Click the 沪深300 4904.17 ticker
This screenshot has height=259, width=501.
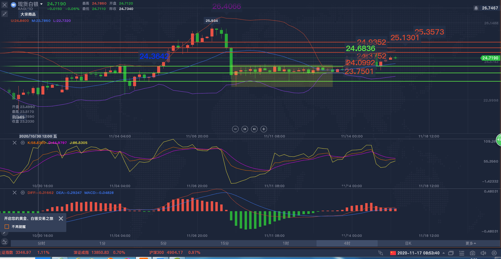pos(175,253)
